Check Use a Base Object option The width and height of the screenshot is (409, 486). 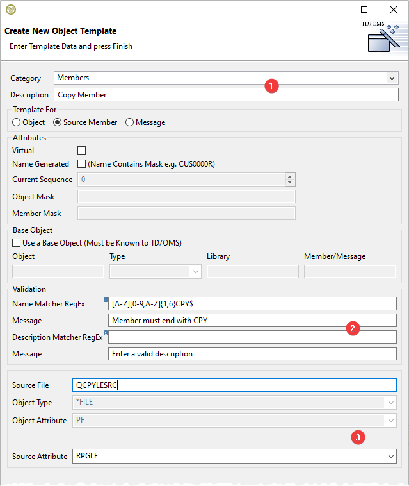click(x=17, y=242)
